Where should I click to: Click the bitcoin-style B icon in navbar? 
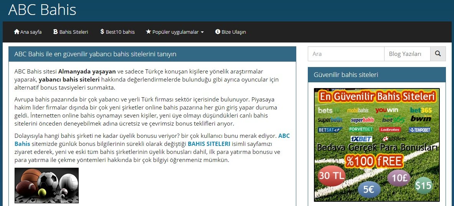tap(55, 32)
